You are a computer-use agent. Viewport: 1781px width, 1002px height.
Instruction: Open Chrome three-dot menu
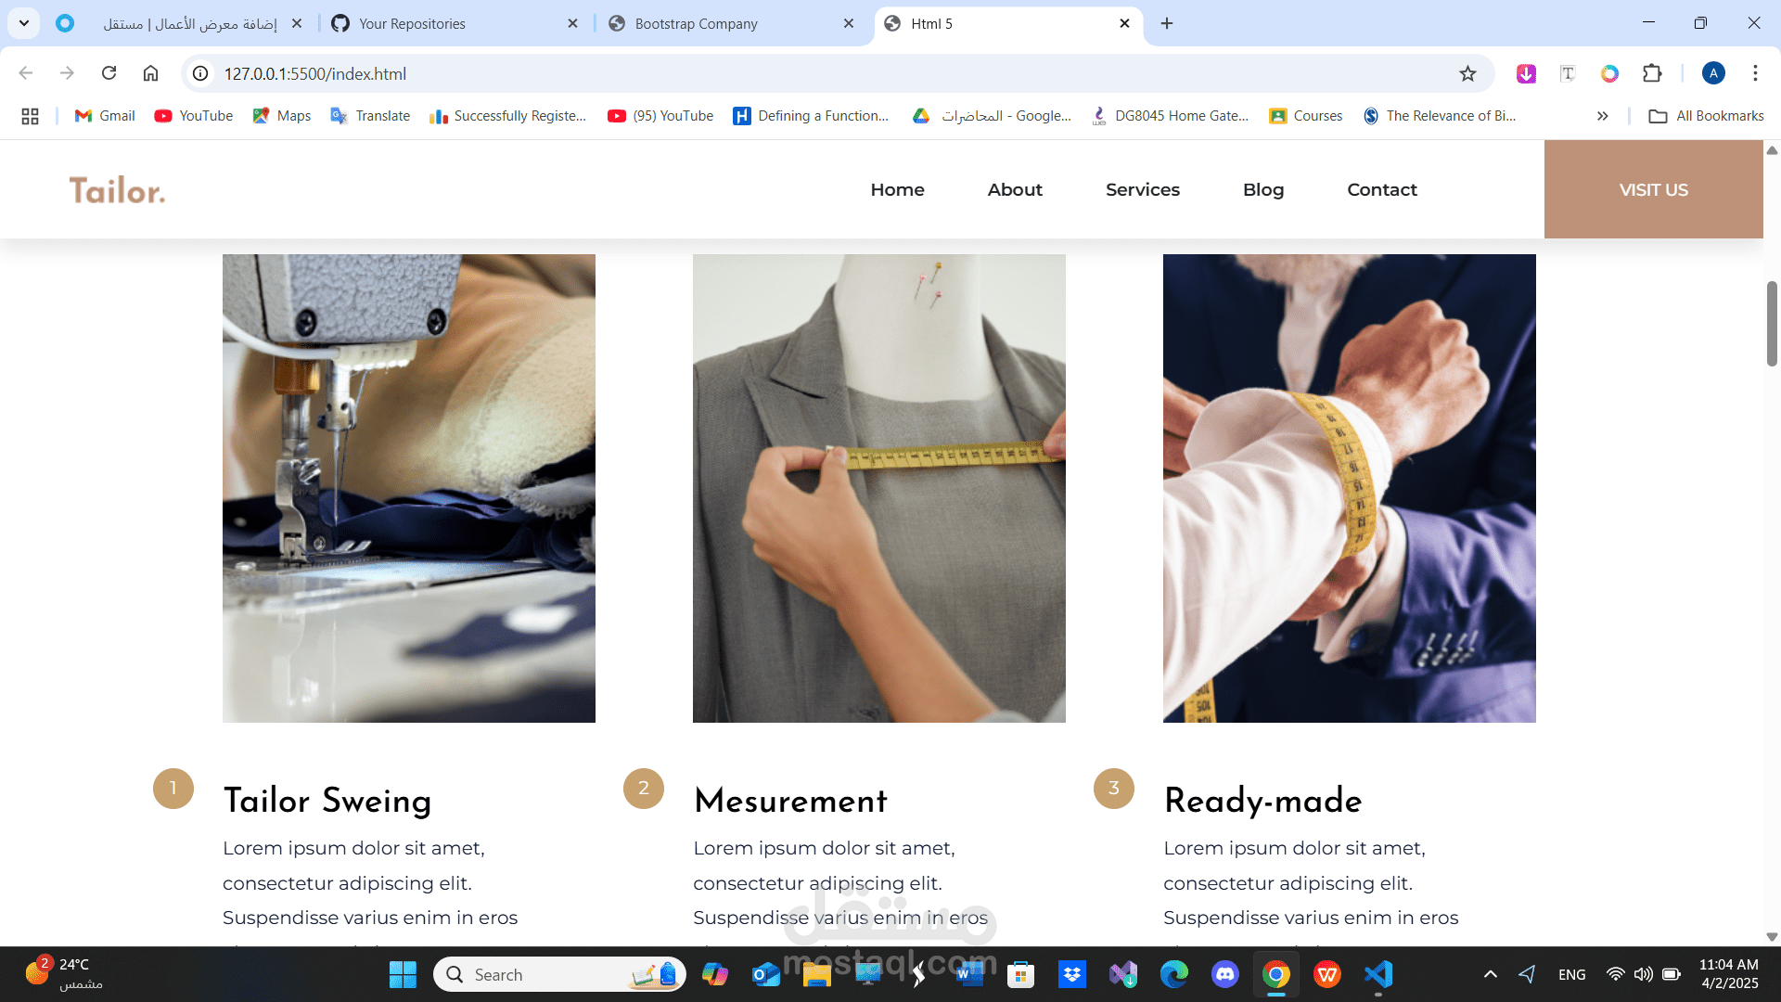pyautogui.click(x=1755, y=73)
